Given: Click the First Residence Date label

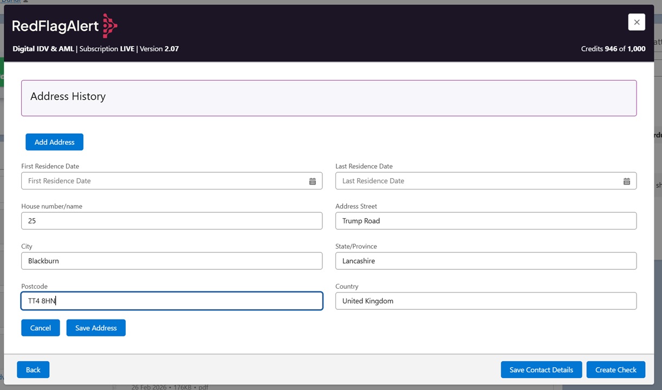Looking at the screenshot, I should click(50, 166).
